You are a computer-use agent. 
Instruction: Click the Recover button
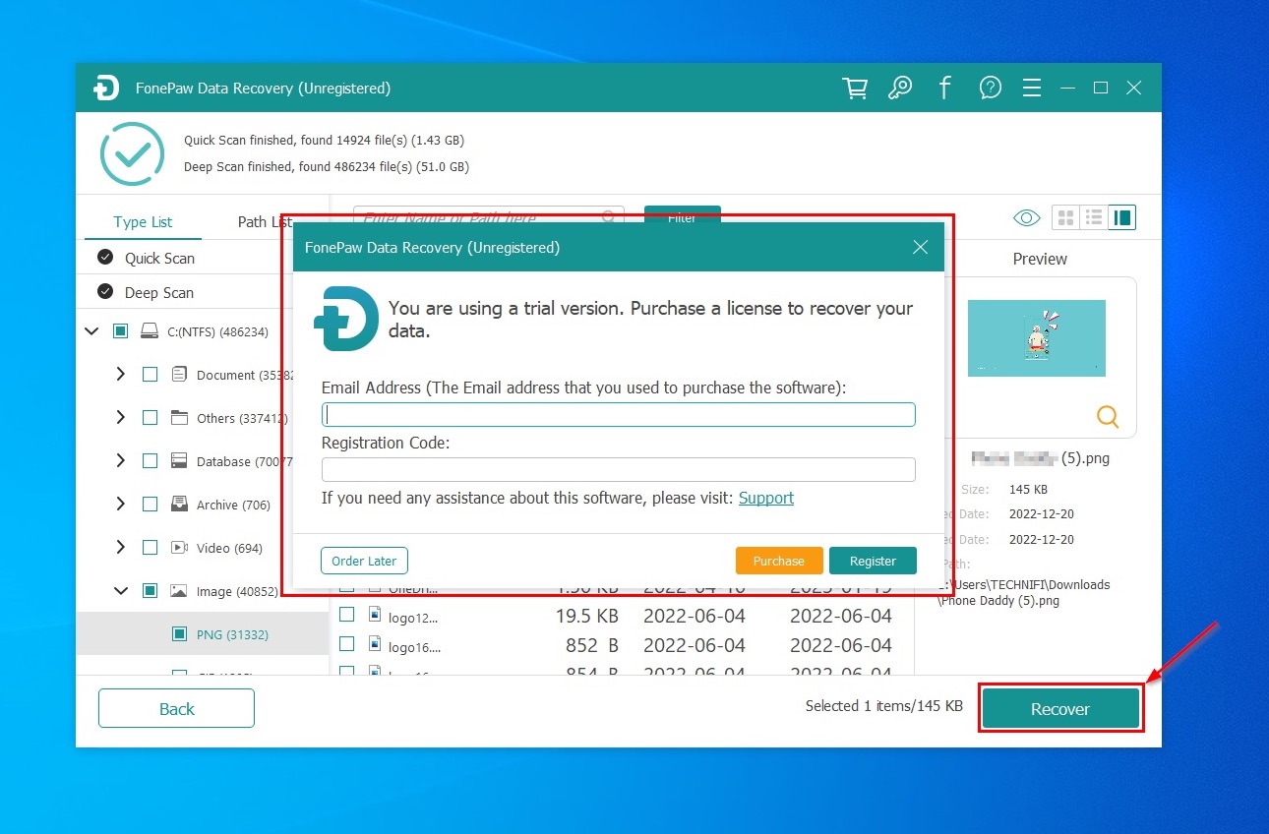(1060, 708)
